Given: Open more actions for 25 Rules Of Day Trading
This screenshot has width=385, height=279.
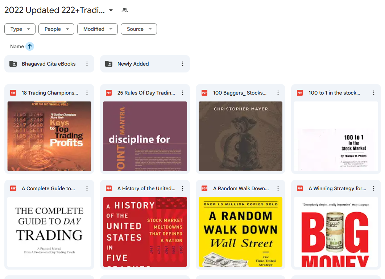Looking at the screenshot, I should (183, 93).
